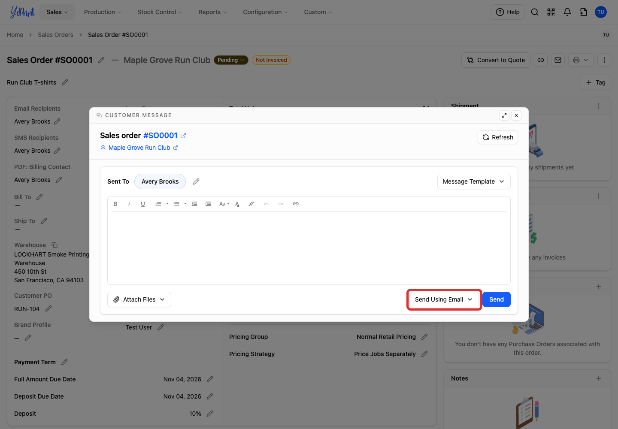Go to Sales Orders breadcrumb

(55, 35)
